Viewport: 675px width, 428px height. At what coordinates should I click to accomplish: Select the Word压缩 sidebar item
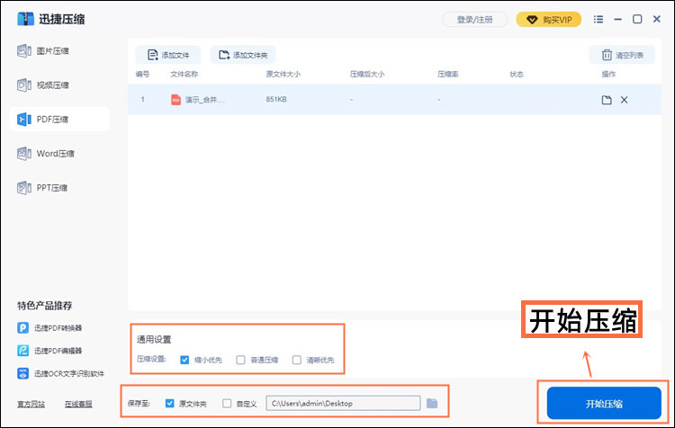coord(54,154)
